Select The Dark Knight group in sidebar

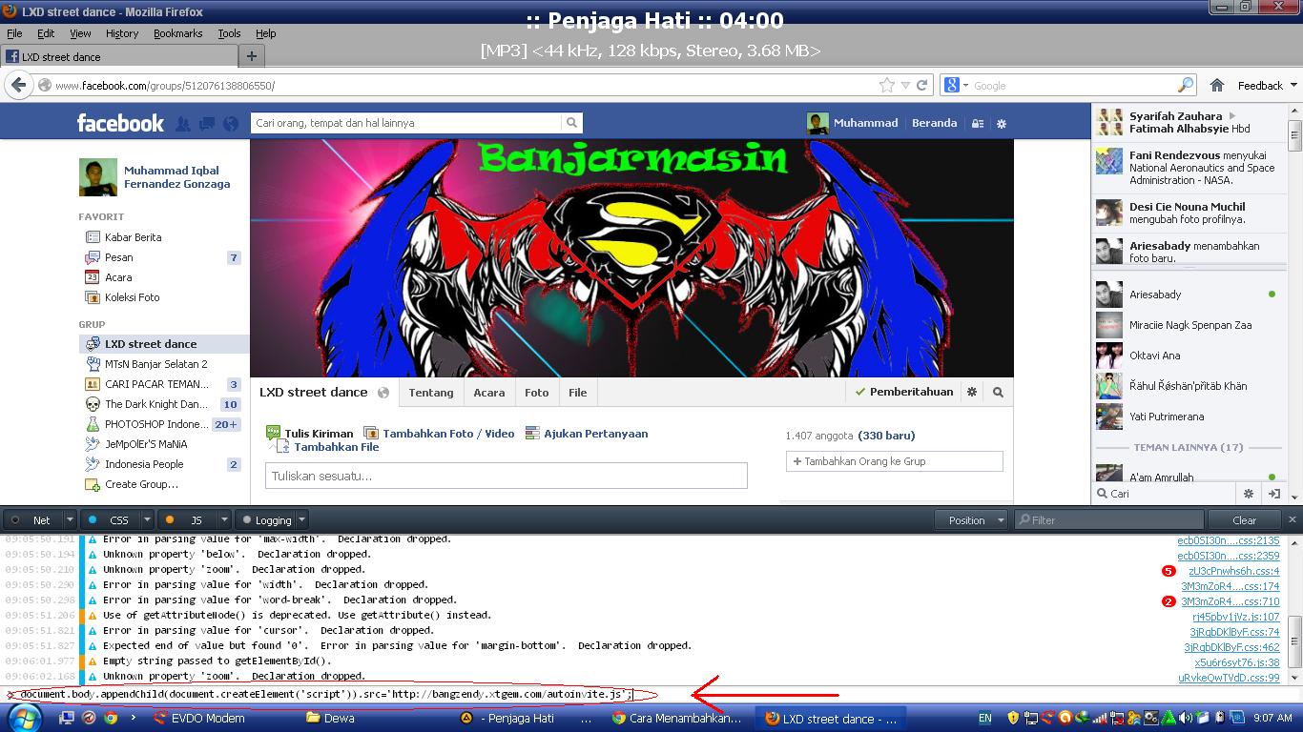coord(155,404)
